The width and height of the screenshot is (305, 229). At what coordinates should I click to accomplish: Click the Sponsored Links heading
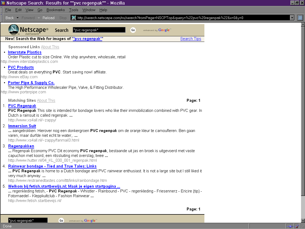(x=24, y=47)
